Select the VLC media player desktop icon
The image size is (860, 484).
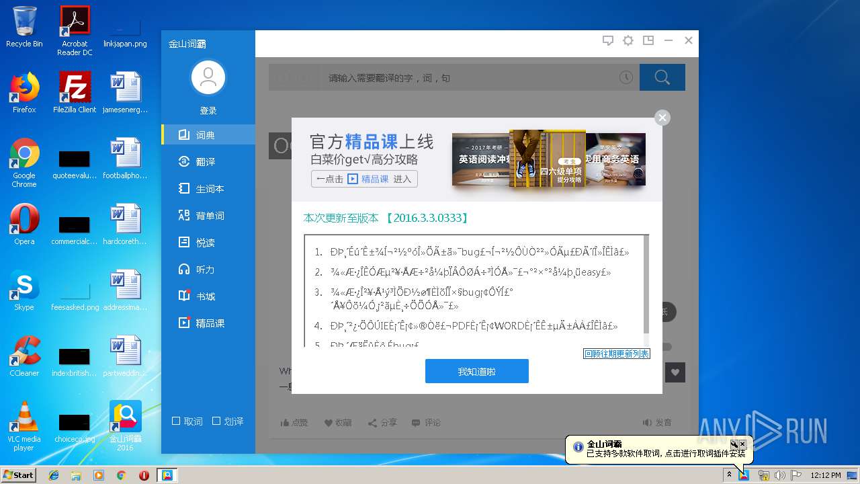click(x=24, y=426)
